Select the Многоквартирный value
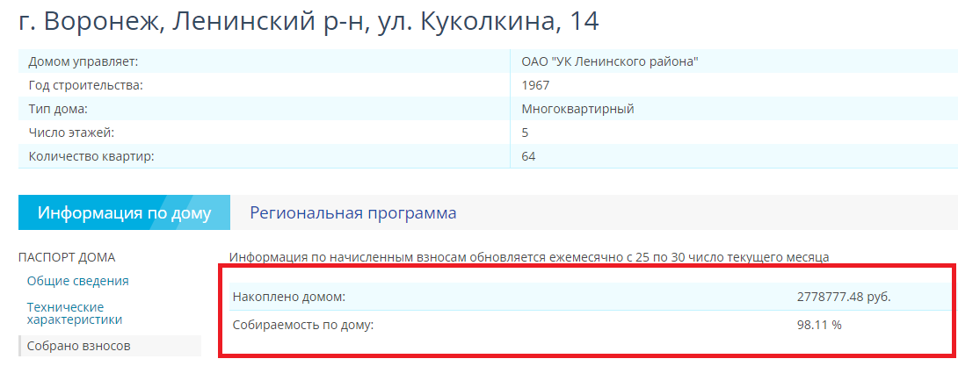958x366 pixels. coord(578,109)
